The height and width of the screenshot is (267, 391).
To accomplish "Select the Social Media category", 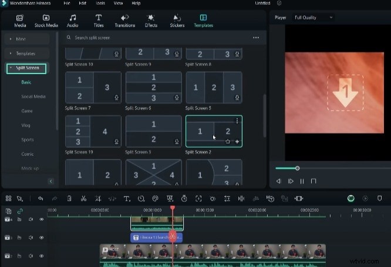I will point(33,96).
